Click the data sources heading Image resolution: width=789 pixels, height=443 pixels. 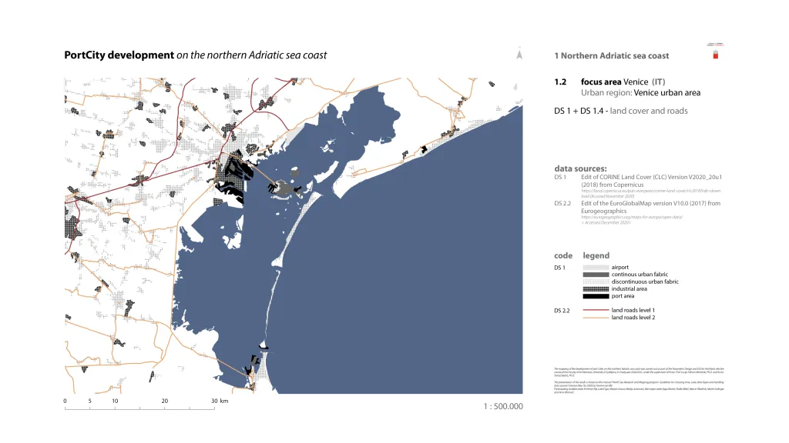(x=580, y=168)
